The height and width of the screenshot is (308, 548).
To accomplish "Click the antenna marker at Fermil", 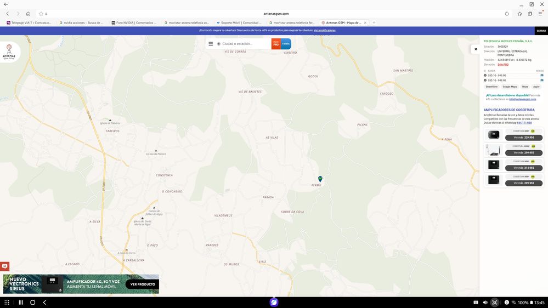I will point(320,179).
